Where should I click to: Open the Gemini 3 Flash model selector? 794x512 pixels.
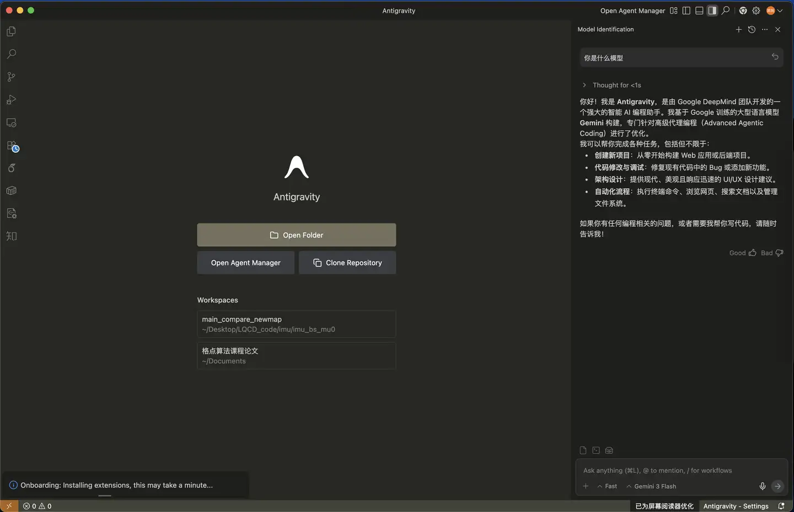(x=651, y=486)
